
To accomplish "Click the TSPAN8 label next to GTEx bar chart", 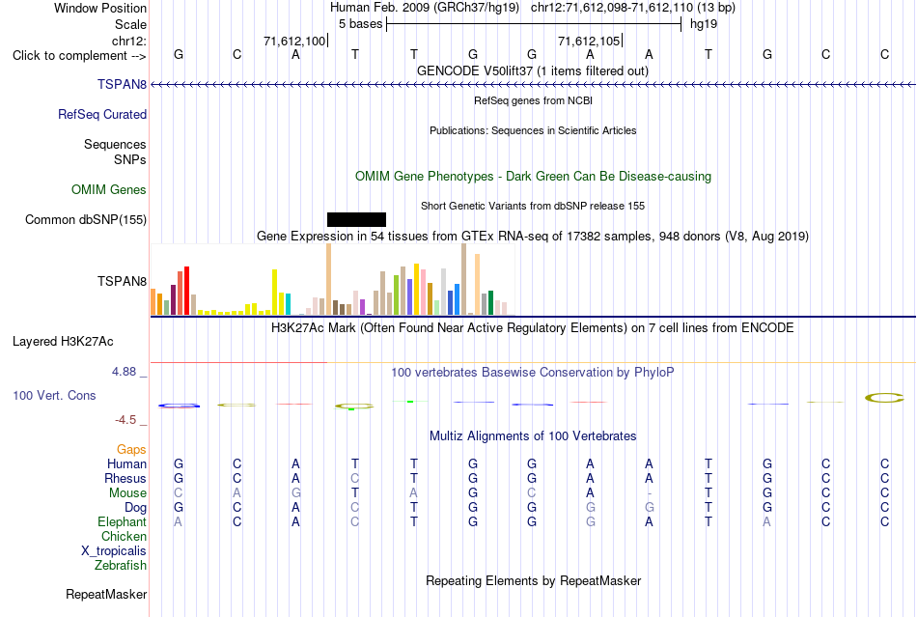I will (122, 281).
